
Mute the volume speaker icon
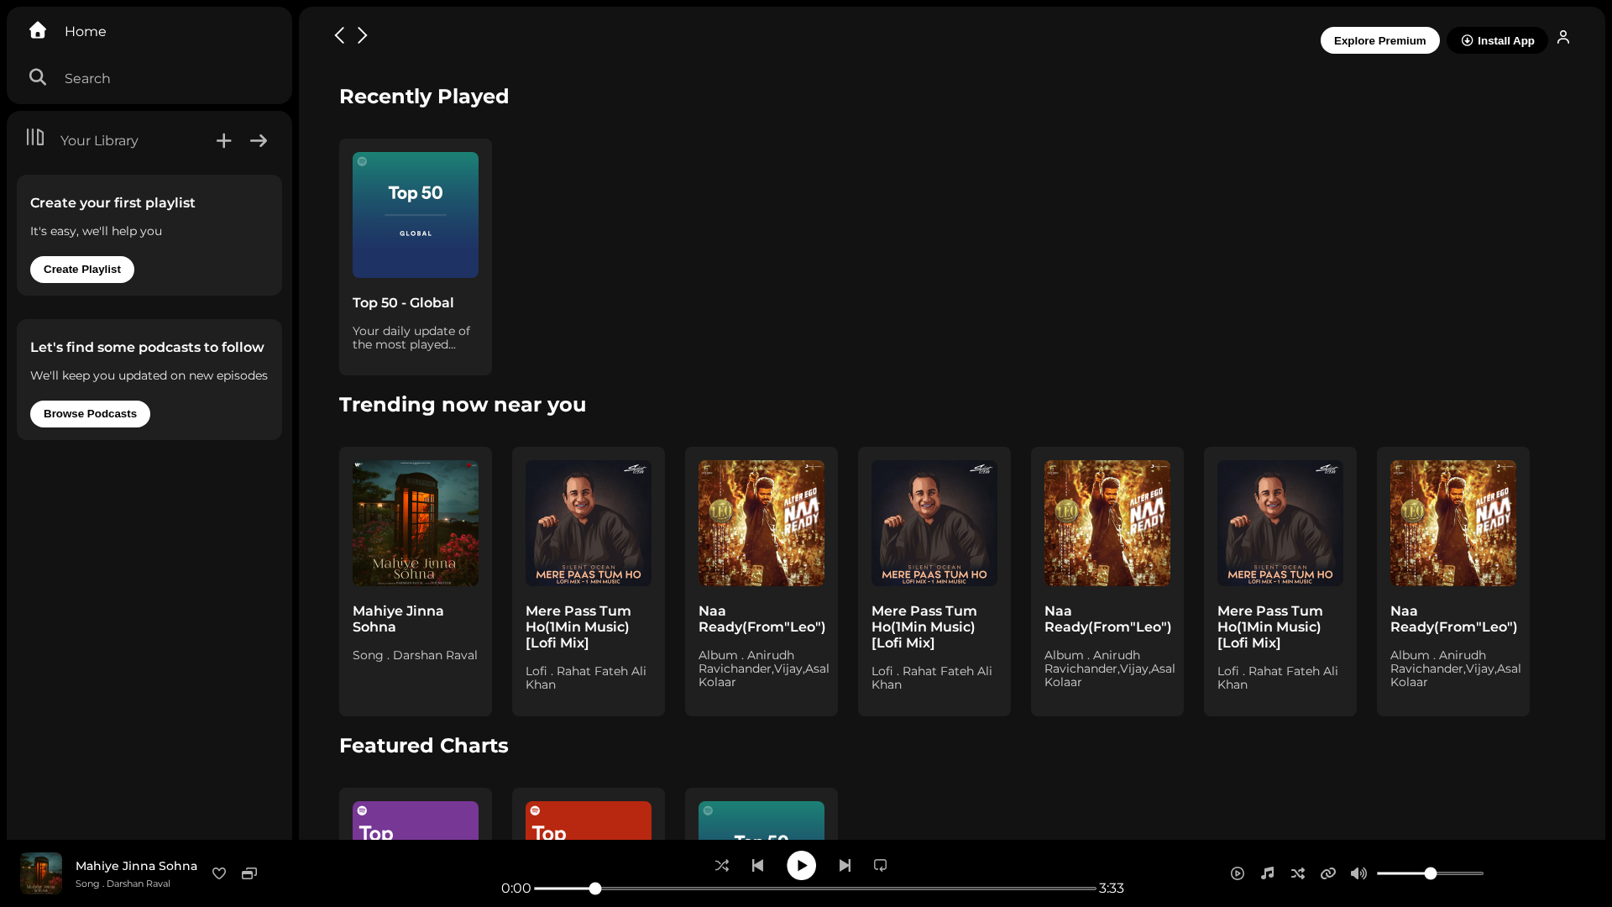[x=1358, y=873]
